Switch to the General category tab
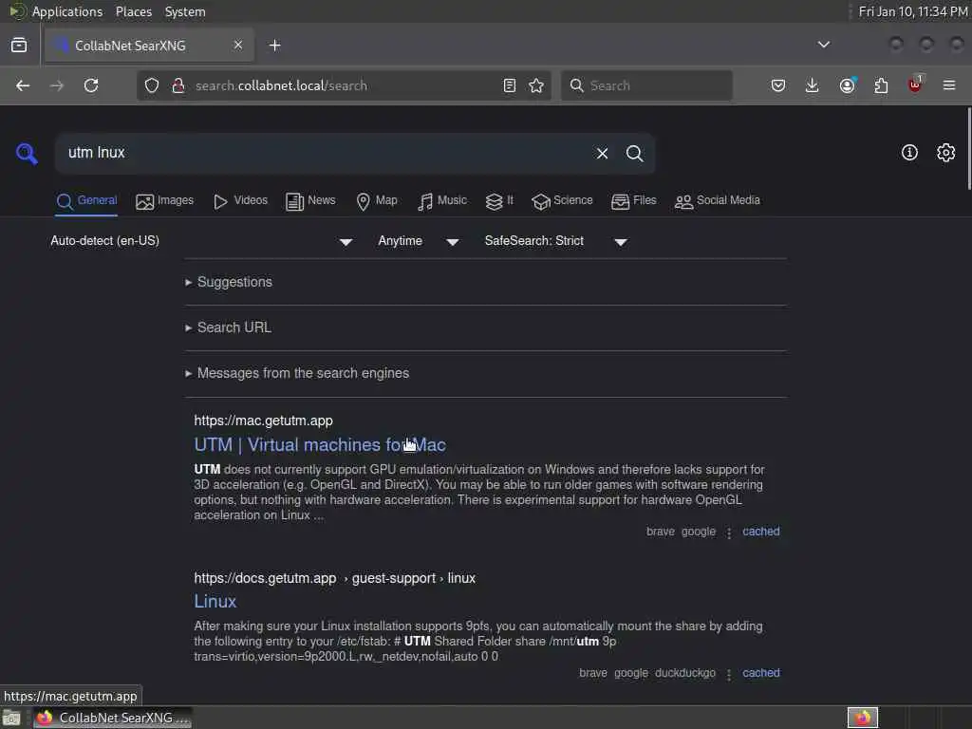Image resolution: width=972 pixels, height=729 pixels. click(86, 201)
